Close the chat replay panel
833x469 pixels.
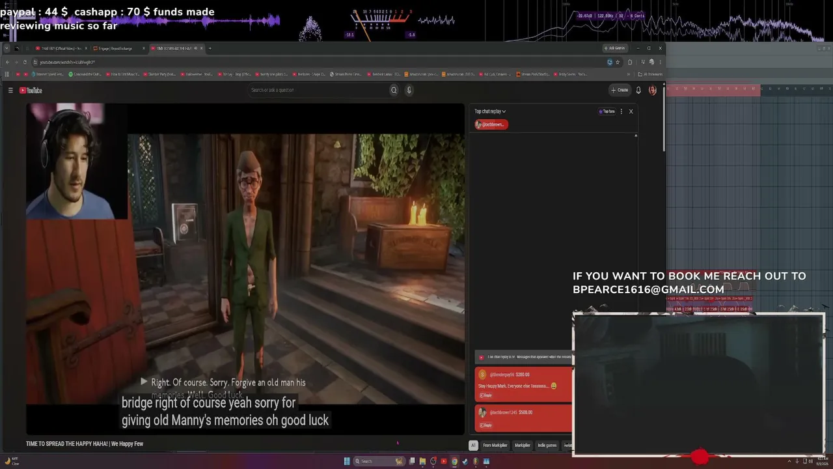point(631,111)
